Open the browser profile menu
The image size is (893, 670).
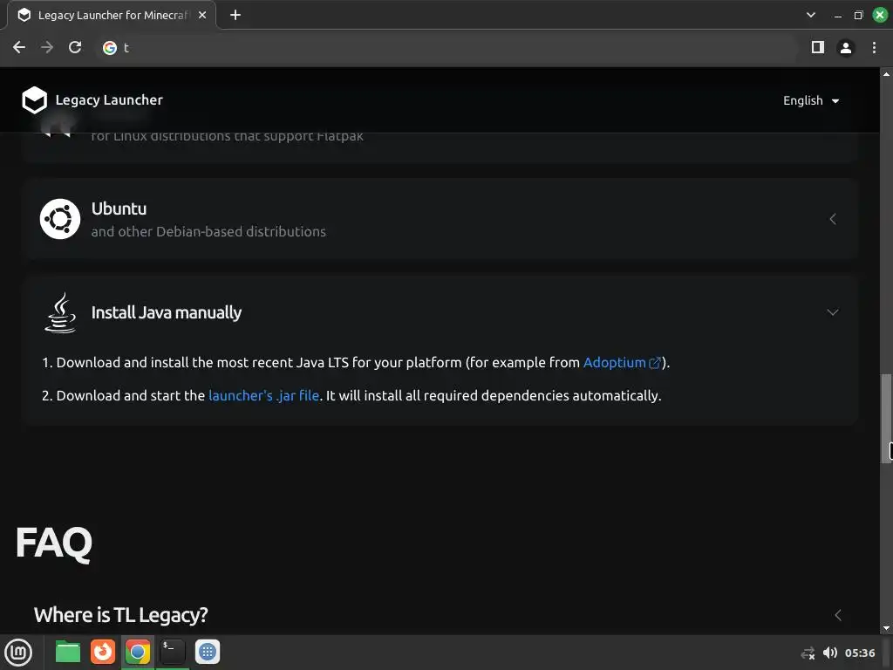pos(846,48)
